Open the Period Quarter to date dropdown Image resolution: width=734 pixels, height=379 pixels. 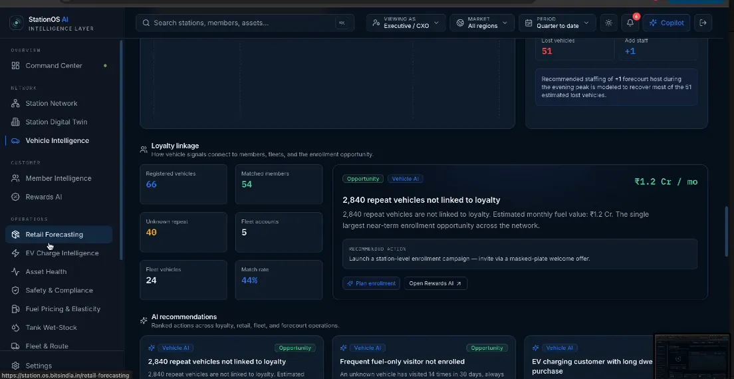click(557, 23)
